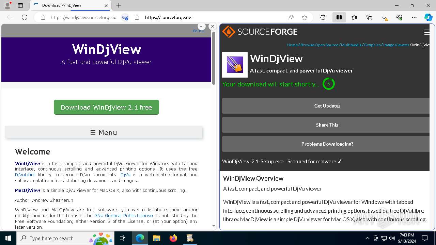Click the Get Updates button

(327, 106)
